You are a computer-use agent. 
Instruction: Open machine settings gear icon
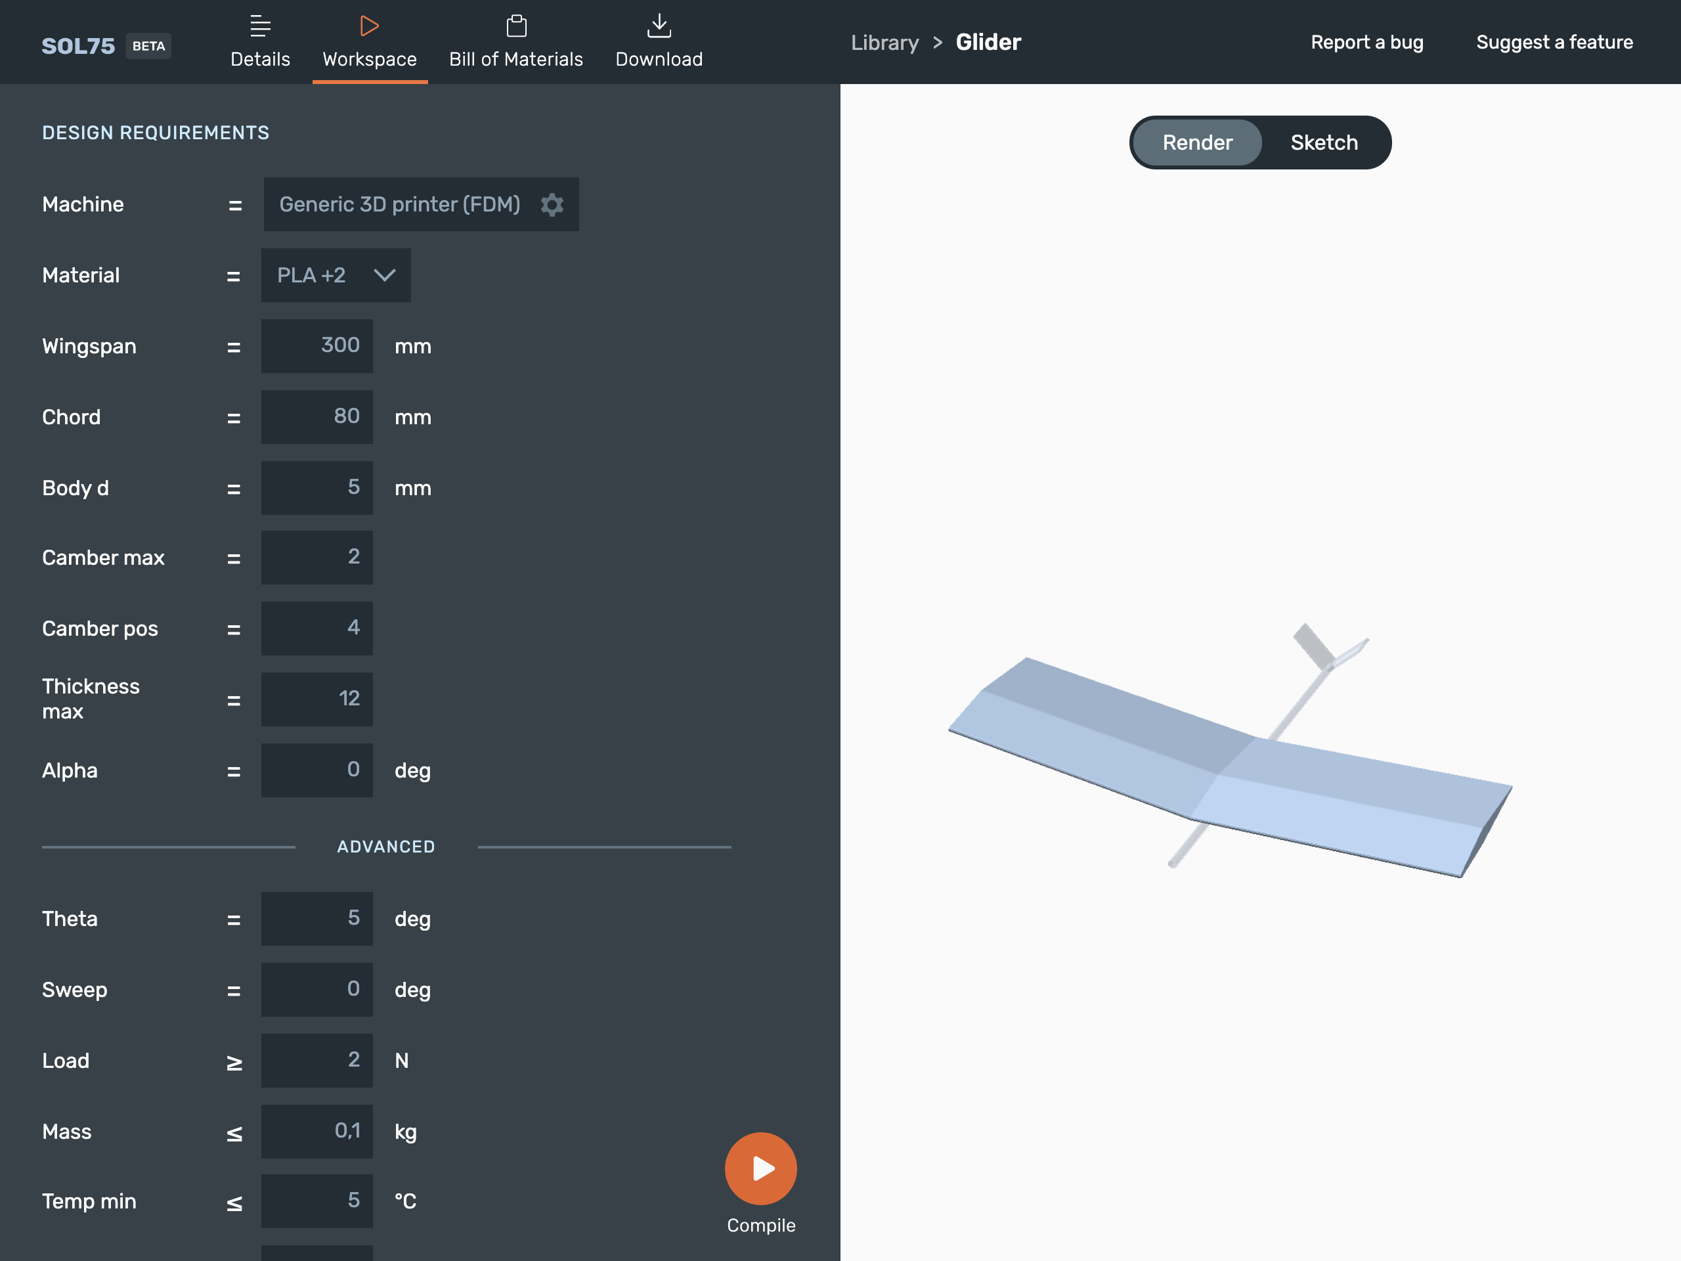click(x=554, y=206)
